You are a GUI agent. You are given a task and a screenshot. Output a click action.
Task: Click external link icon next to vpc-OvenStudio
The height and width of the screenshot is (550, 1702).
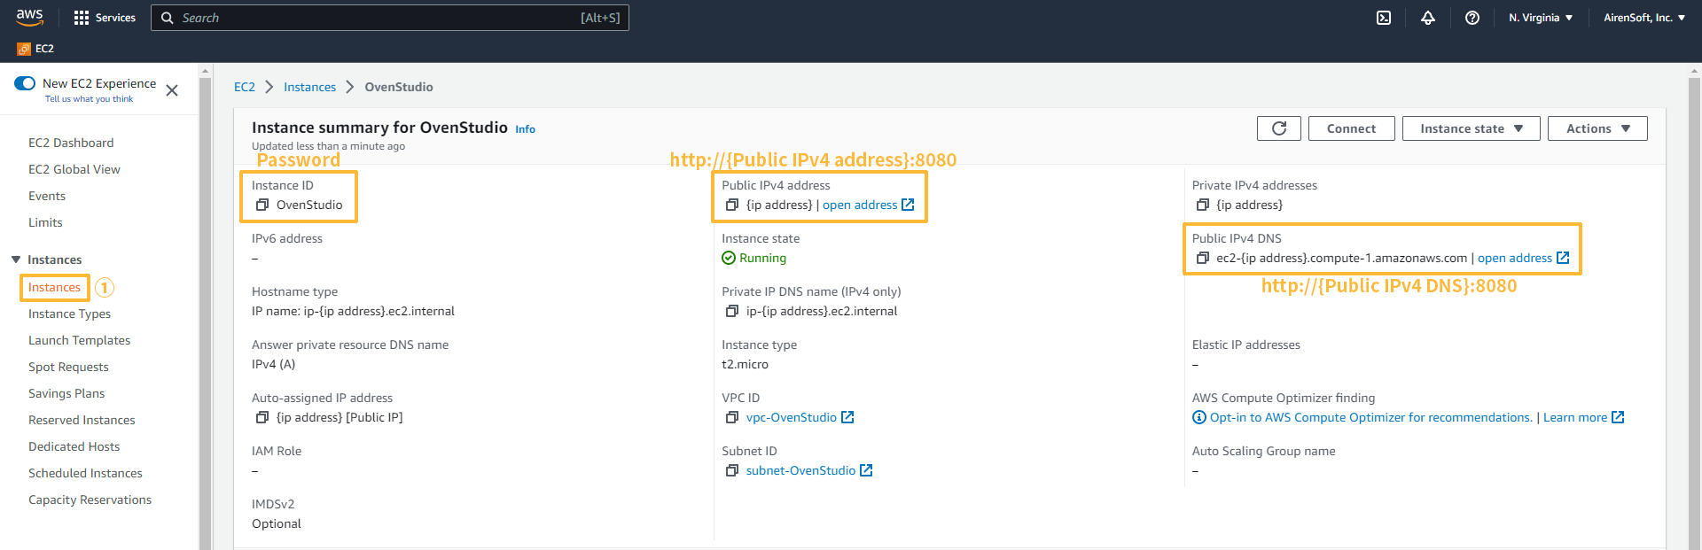click(847, 417)
